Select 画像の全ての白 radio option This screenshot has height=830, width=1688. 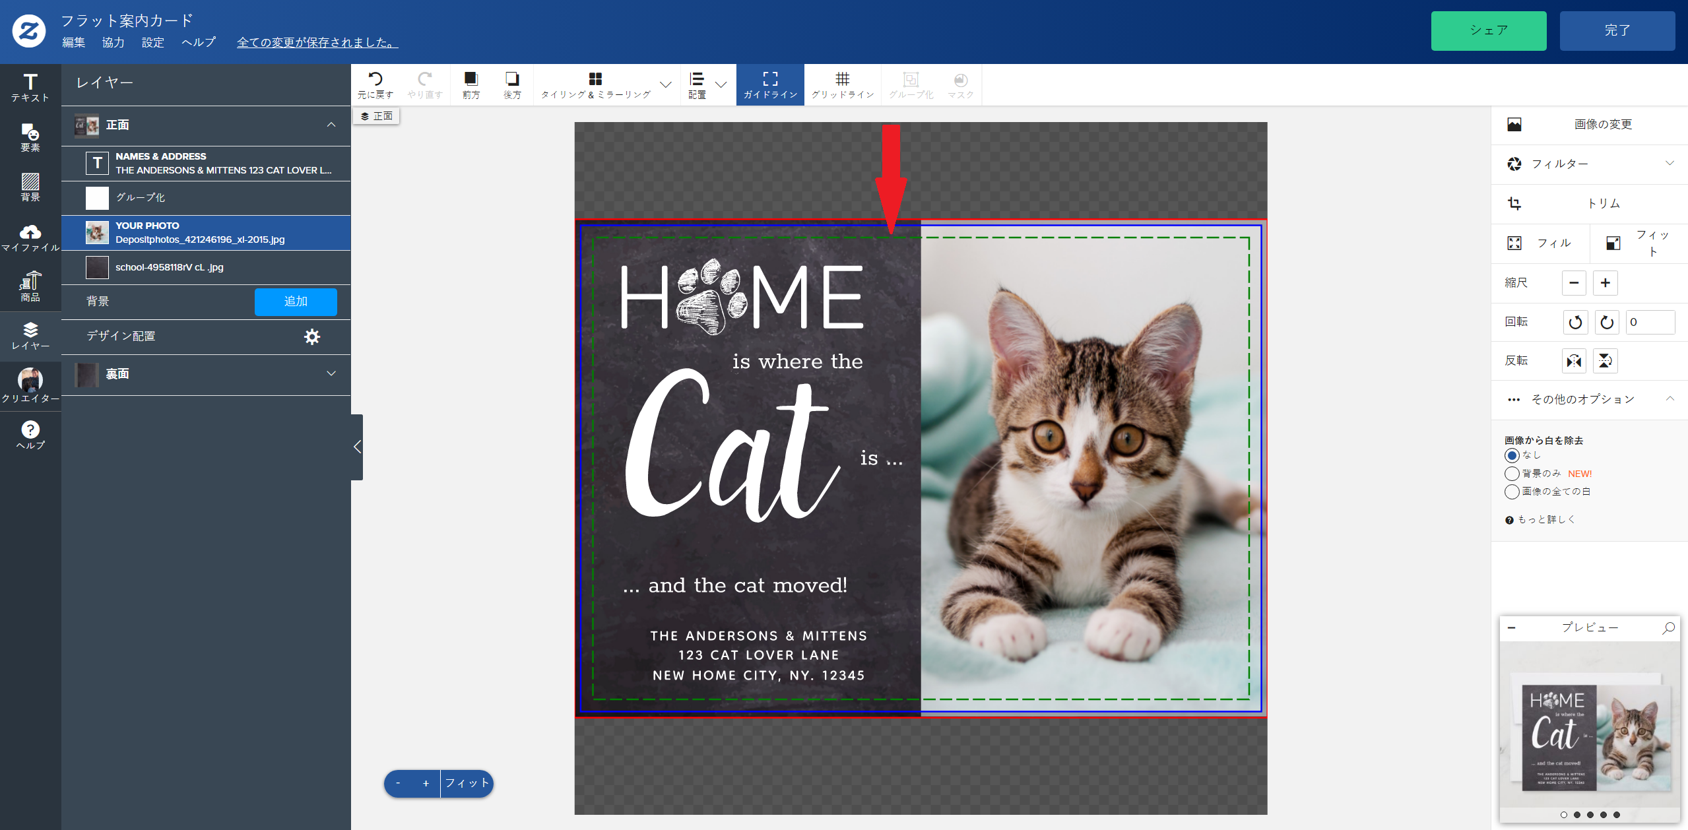click(x=1512, y=492)
